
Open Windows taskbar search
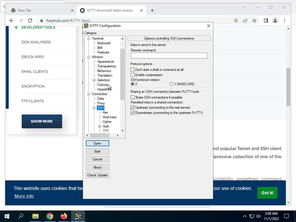pyautogui.click(x=21, y=216)
